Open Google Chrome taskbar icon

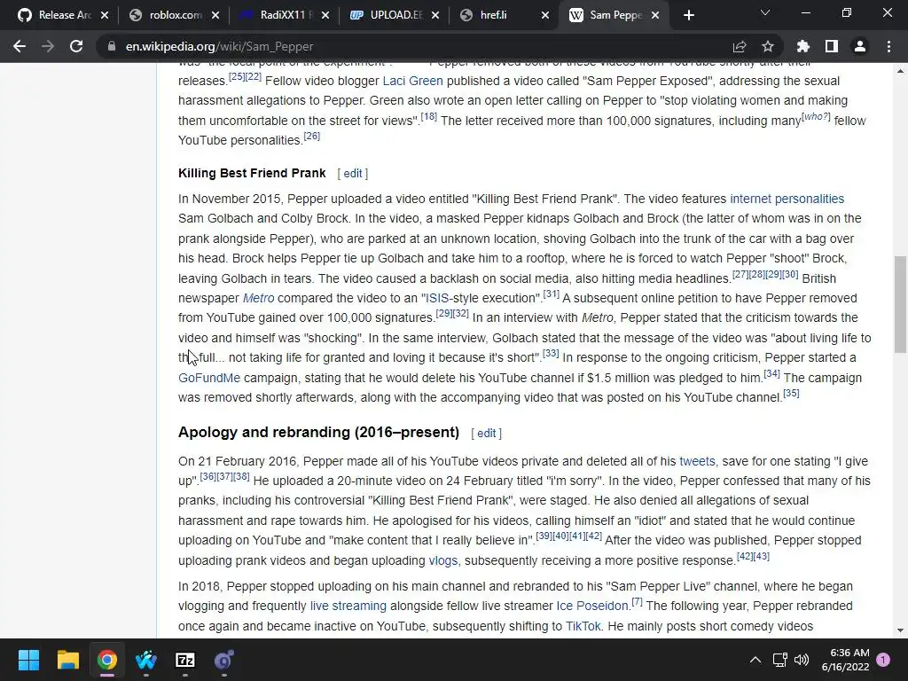click(x=107, y=660)
